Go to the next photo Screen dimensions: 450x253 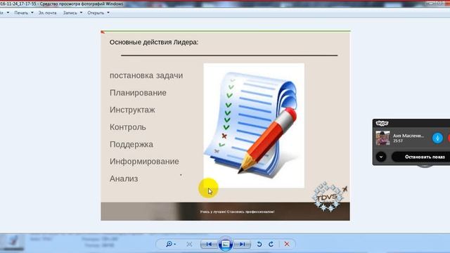pos(243,244)
